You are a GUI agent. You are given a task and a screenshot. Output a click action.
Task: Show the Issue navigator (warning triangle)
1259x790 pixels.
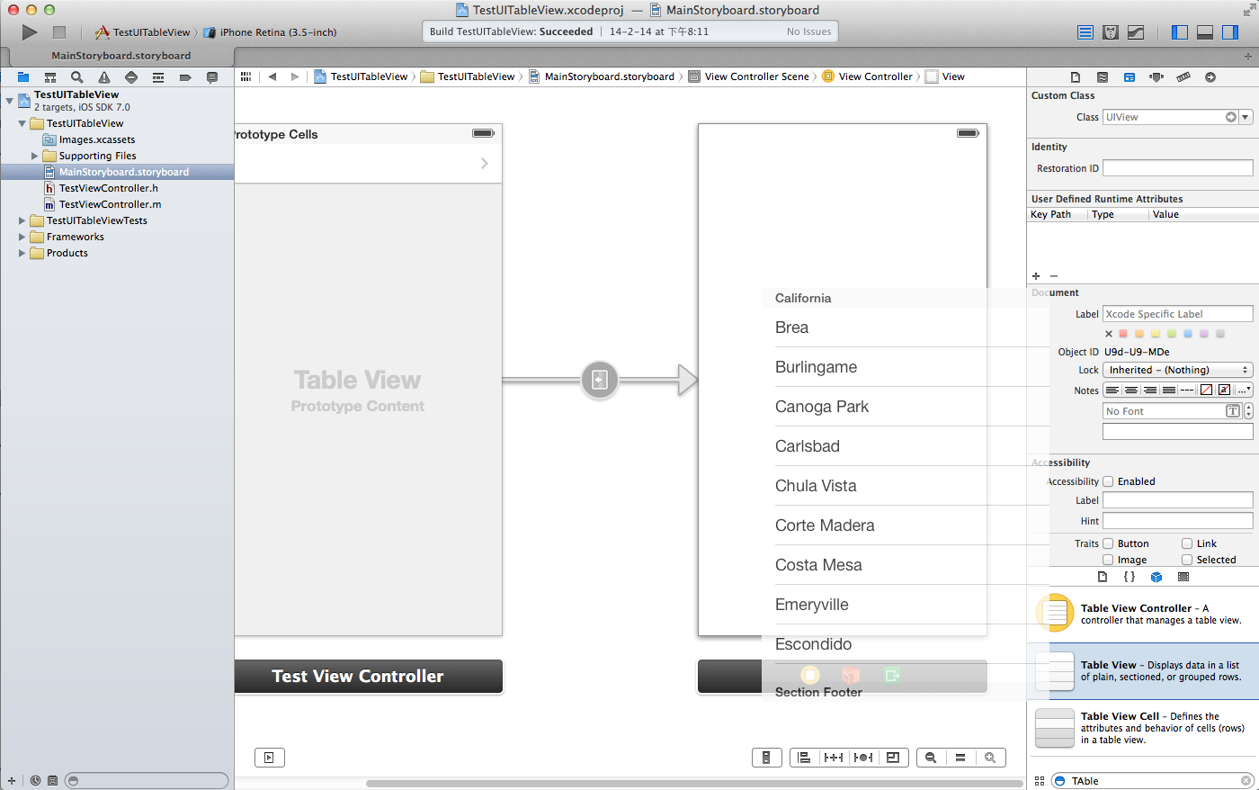[104, 77]
